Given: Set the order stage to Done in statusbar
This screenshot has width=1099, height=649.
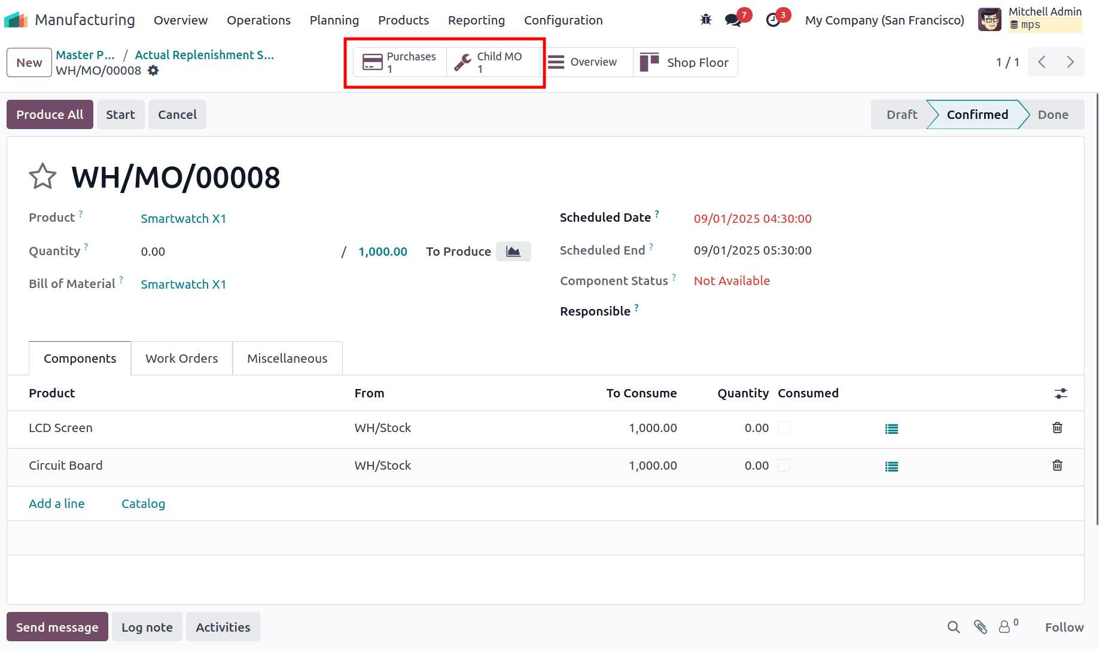Looking at the screenshot, I should pyautogui.click(x=1053, y=114).
